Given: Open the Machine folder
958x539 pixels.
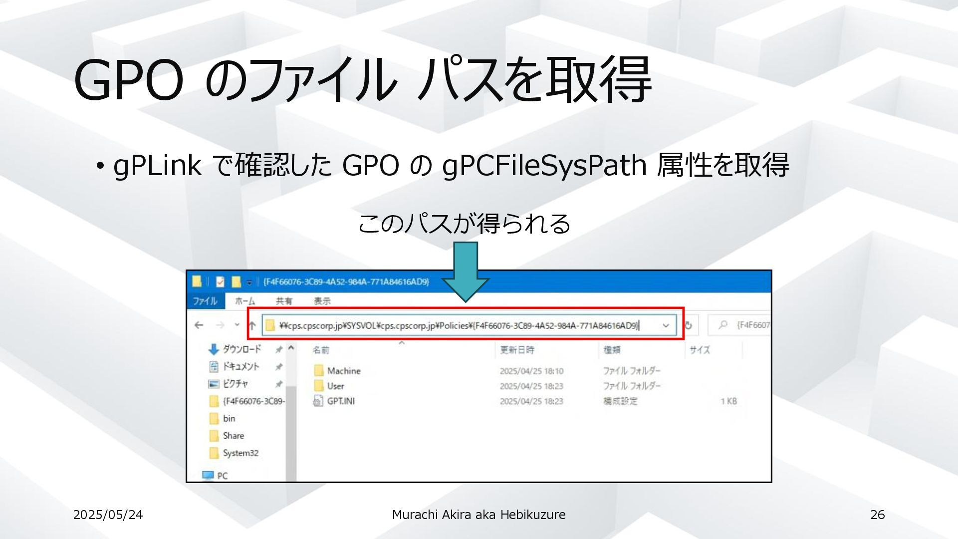Looking at the screenshot, I should click(343, 371).
